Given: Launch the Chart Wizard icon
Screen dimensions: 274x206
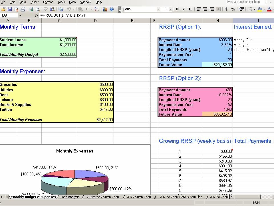Looking at the screenshot, I should [x=105, y=9].
